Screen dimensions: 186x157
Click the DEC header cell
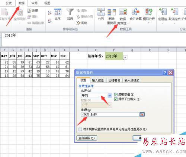click(x=65, y=56)
